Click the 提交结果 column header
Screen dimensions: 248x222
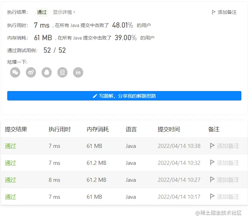click(x=16, y=129)
